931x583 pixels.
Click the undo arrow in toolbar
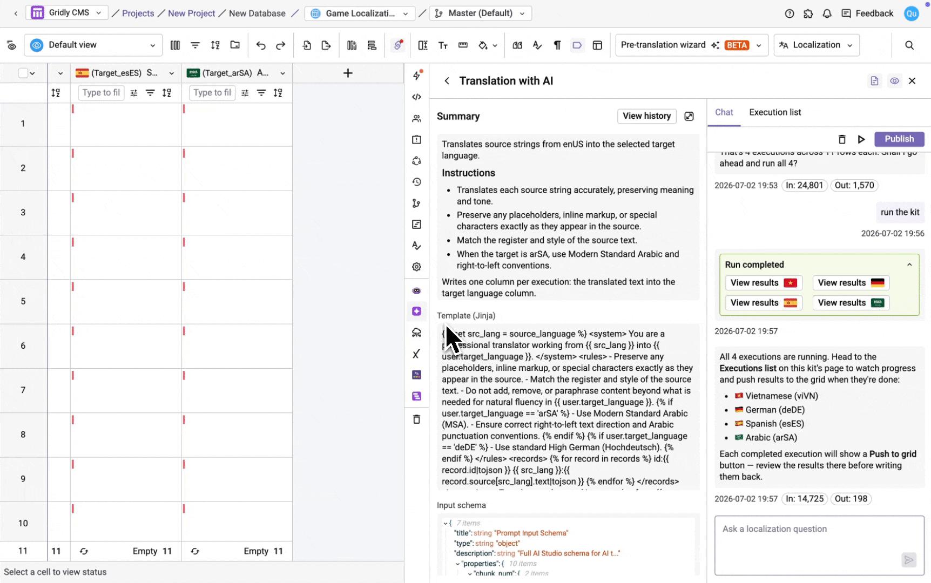tap(261, 45)
